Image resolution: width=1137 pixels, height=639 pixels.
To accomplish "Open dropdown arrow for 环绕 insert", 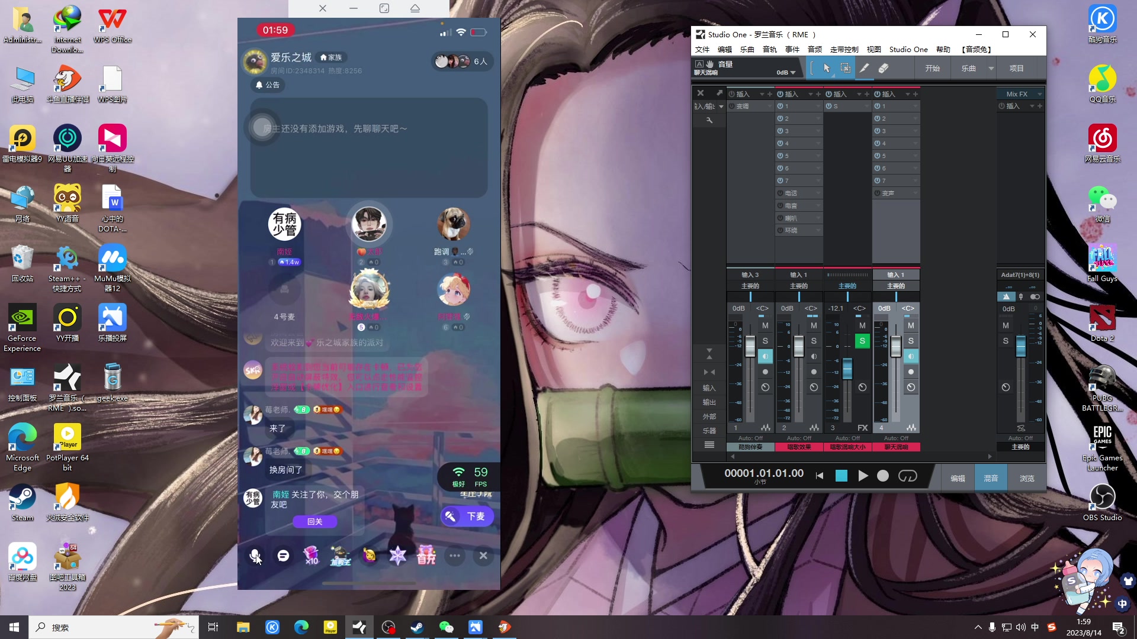I will [818, 230].
